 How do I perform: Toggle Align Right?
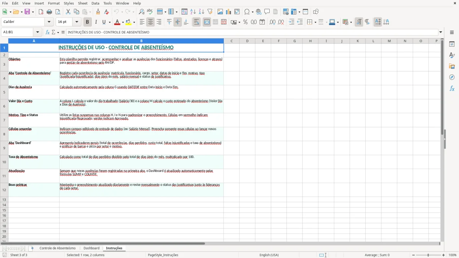pos(159,22)
